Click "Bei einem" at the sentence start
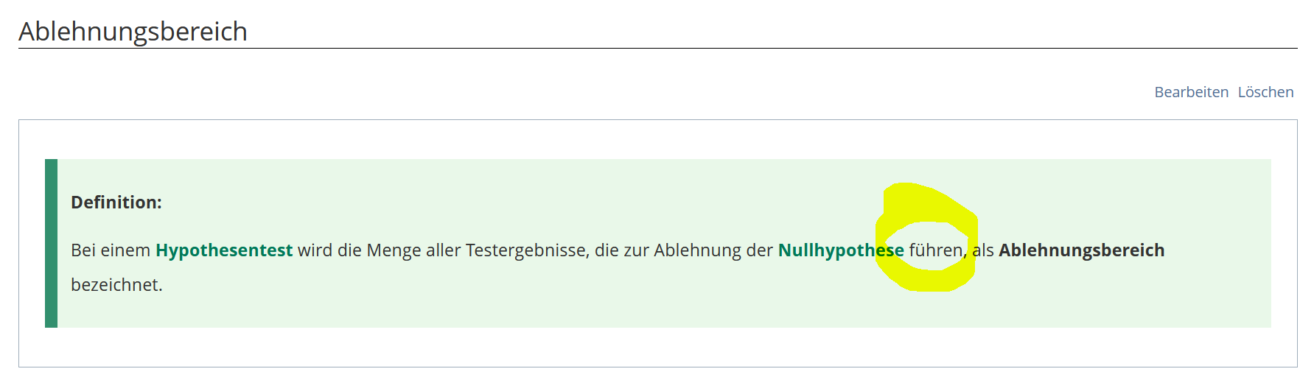Image resolution: width=1314 pixels, height=380 pixels. coord(111,250)
